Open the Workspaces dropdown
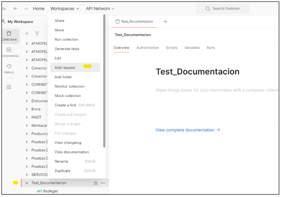This screenshot has height=197, width=282. pyautogui.click(x=65, y=9)
